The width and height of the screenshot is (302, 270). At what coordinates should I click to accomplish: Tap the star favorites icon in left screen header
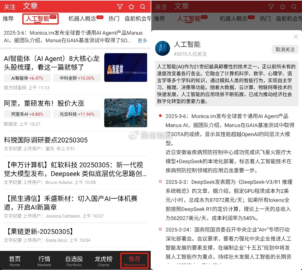click(131, 7)
